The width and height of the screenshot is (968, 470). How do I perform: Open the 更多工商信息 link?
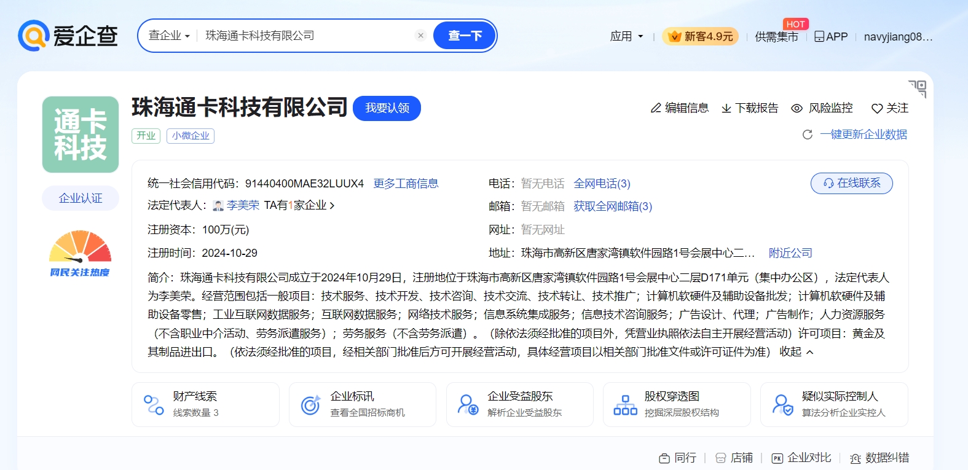[406, 184]
